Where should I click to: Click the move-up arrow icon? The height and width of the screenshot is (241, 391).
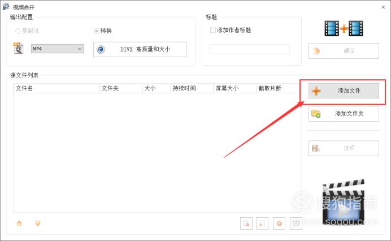pyautogui.click(x=19, y=223)
